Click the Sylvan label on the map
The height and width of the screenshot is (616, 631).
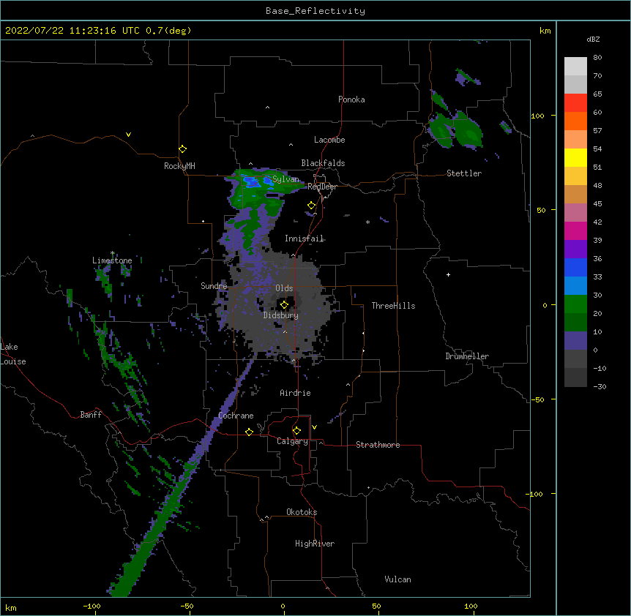click(x=285, y=179)
